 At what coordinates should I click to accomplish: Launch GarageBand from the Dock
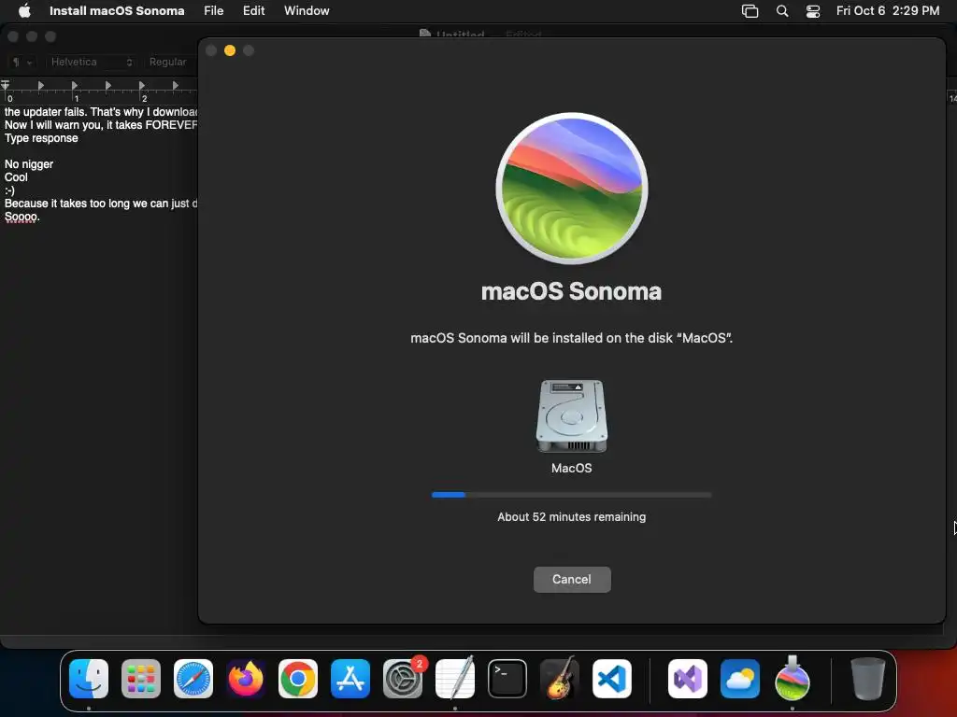560,679
